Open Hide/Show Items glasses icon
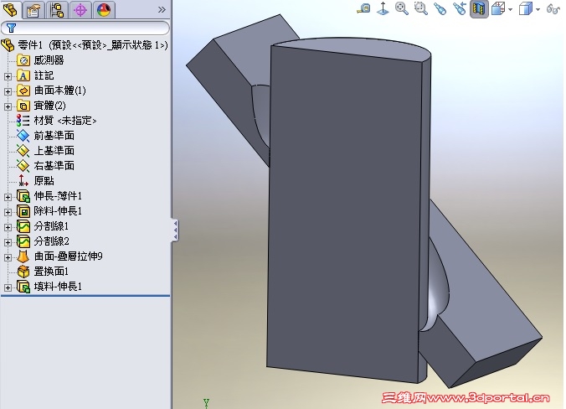 [553, 8]
